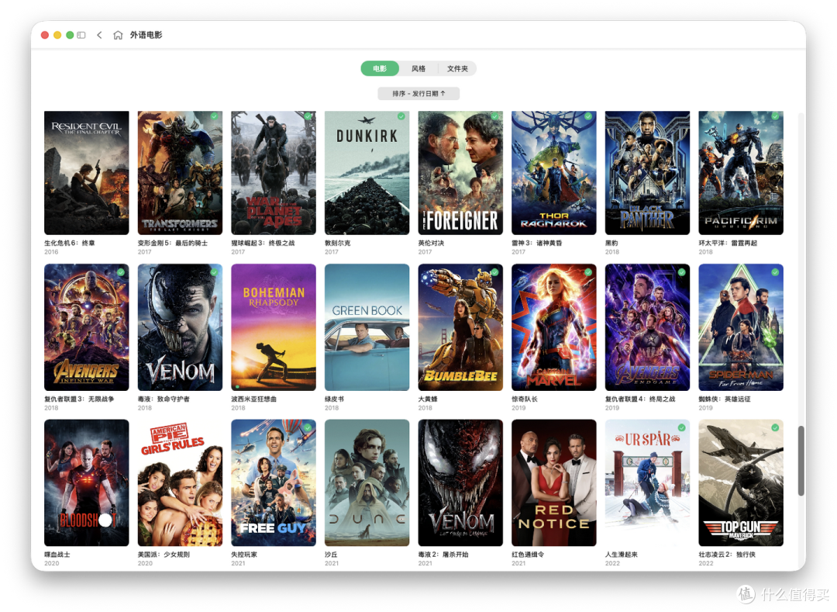Click the title 失控玩家
The image size is (837, 612).
244,555
